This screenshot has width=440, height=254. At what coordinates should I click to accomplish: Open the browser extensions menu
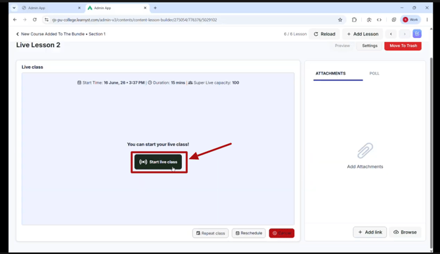[x=354, y=20]
